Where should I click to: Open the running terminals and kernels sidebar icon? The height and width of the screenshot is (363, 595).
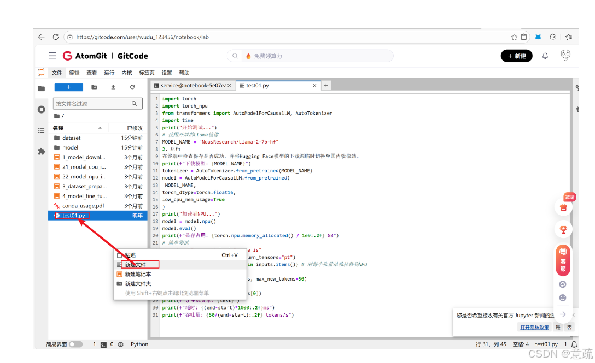click(x=42, y=110)
